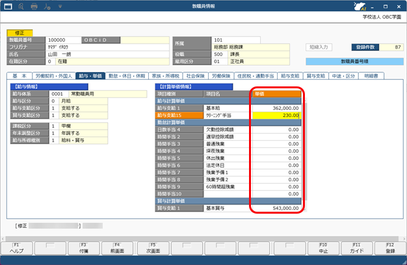
Task: Click the 項目名 column header
Action: (x=228, y=94)
